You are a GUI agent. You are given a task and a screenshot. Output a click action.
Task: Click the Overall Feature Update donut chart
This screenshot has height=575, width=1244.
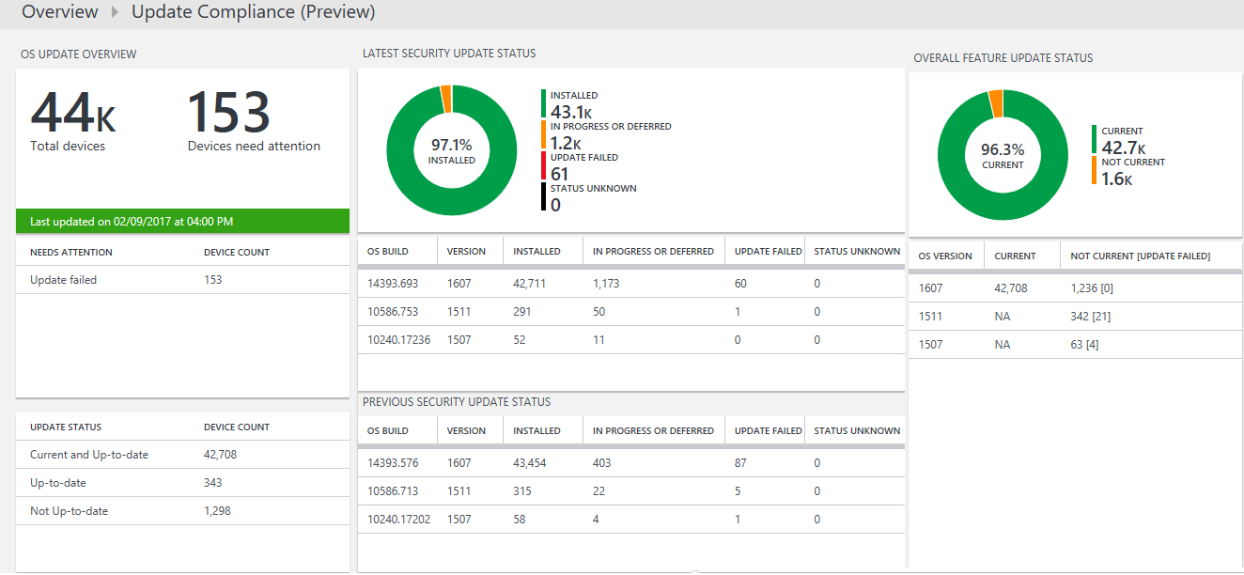point(1003,156)
